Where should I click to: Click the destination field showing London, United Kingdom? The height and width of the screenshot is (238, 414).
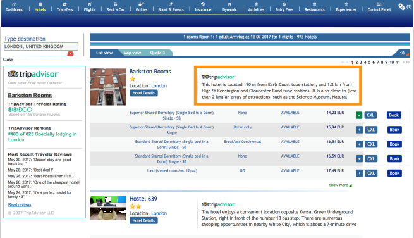coord(41,47)
